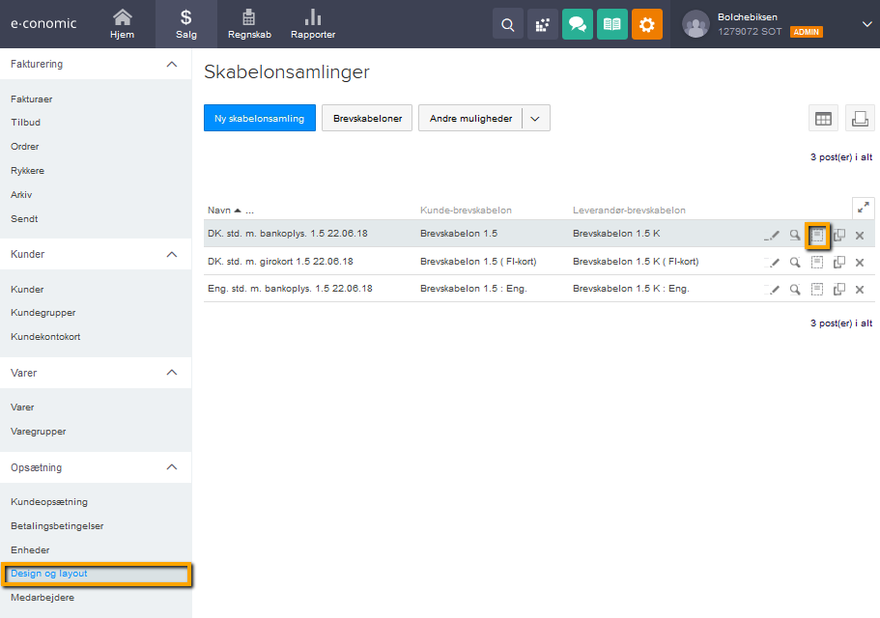Open the green chat bubbles icon
Viewport: 880px width, 618px height.
pyautogui.click(x=578, y=24)
